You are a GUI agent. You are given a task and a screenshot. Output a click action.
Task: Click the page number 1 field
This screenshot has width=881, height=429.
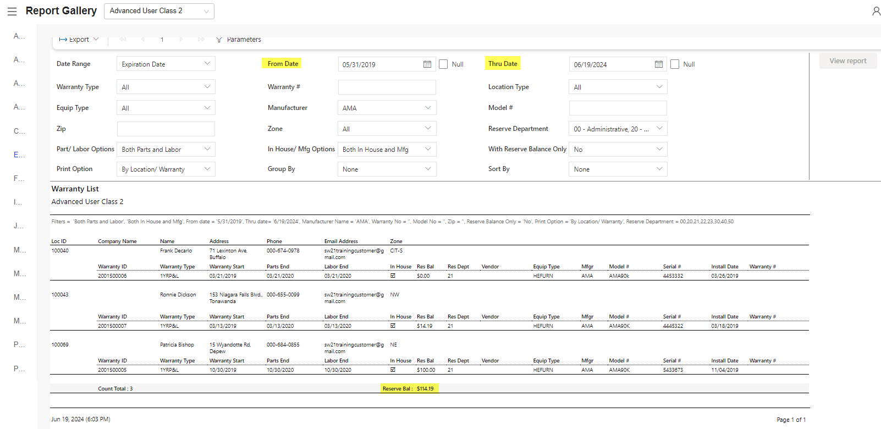pyautogui.click(x=162, y=40)
